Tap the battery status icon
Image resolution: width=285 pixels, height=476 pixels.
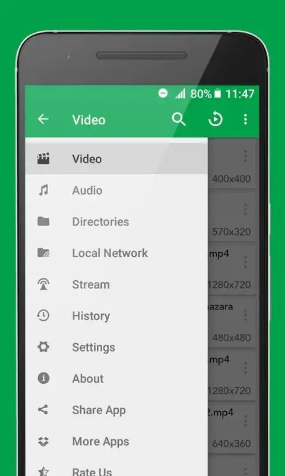click(217, 94)
